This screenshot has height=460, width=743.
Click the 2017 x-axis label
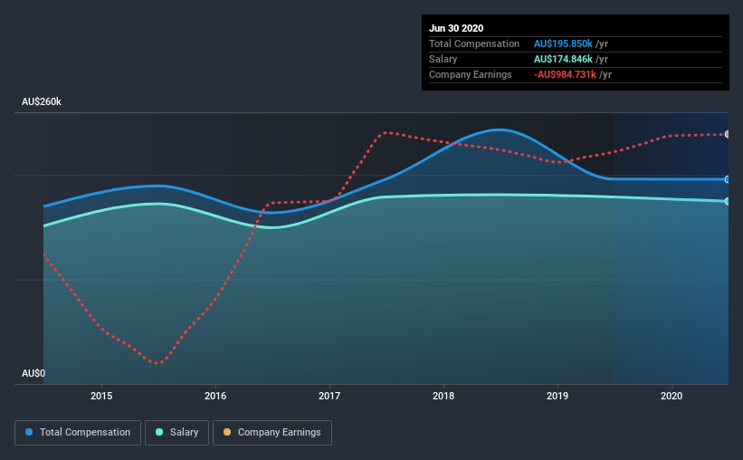329,396
